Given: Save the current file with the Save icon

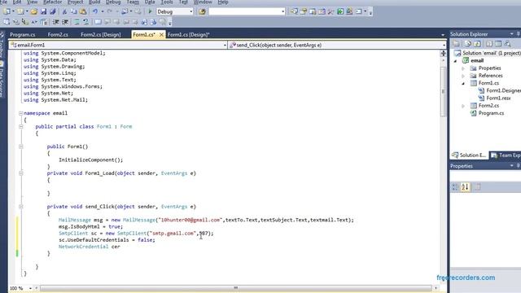Looking at the screenshot, I should click(43, 11).
